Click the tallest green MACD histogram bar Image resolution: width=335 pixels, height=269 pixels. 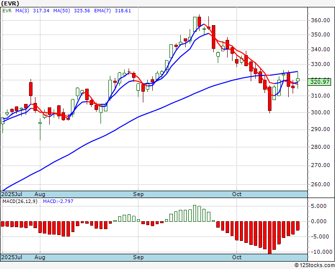coord(195,213)
